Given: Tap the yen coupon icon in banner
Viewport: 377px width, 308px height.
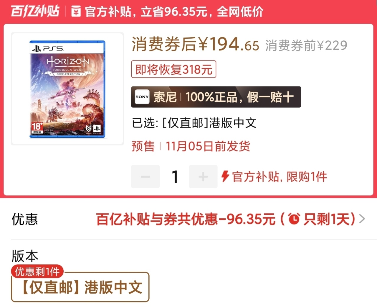Looking at the screenshot, I should pos(76,12).
